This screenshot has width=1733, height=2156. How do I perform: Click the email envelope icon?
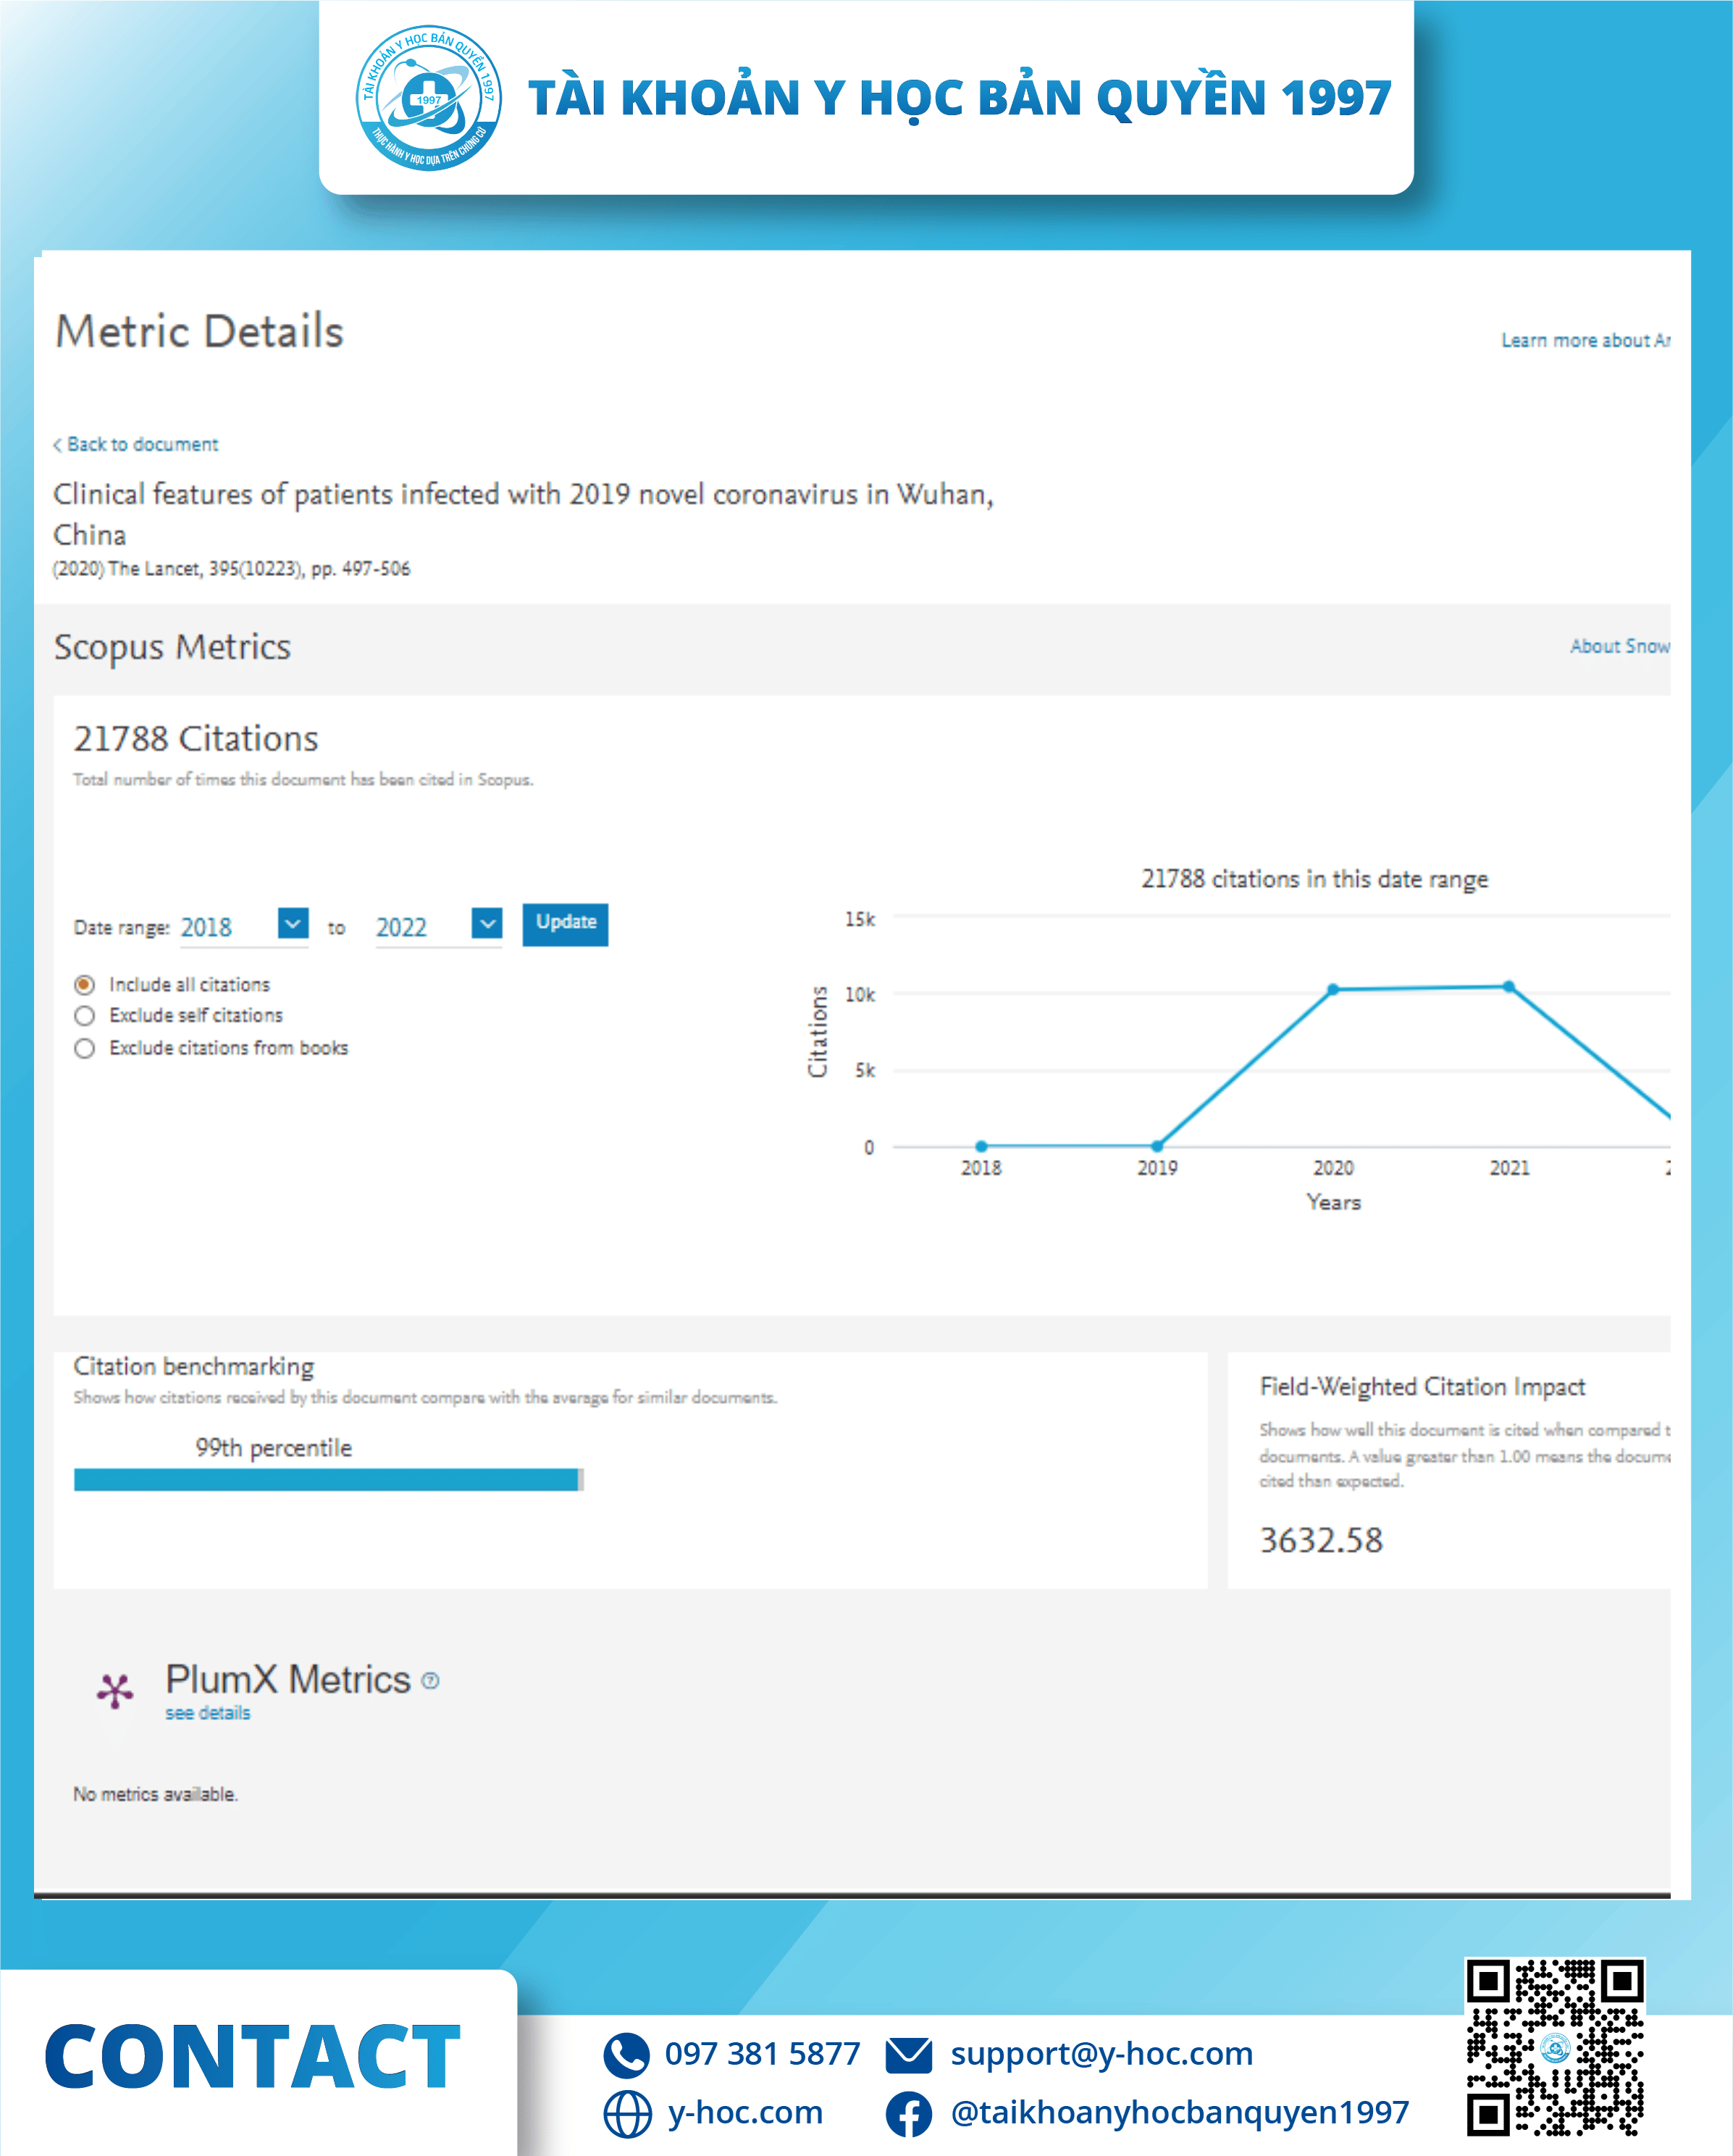(x=908, y=2055)
